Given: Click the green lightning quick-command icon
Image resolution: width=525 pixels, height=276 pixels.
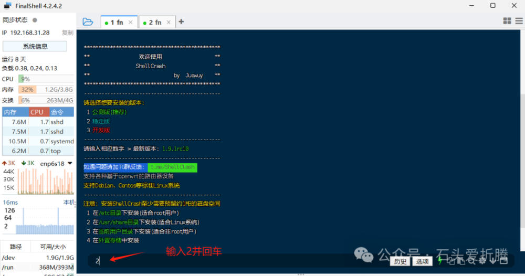Looking at the screenshot, I should 440,261.
